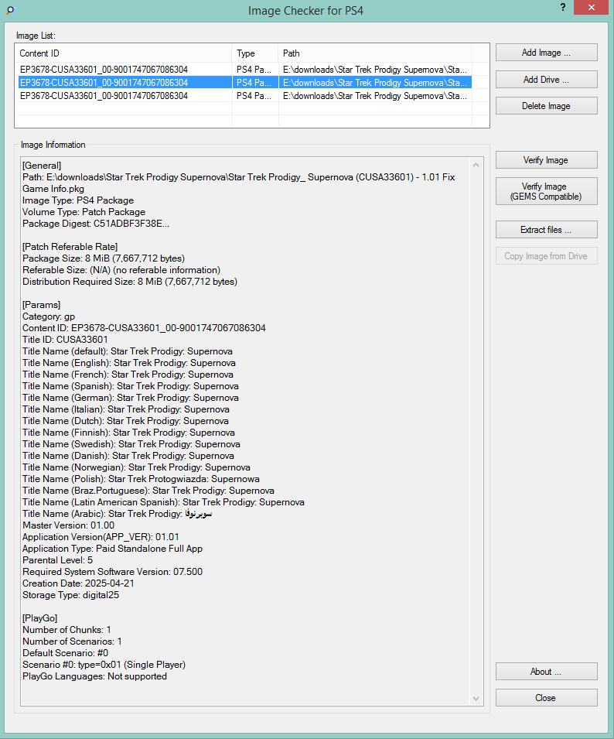The height and width of the screenshot is (739, 614).
Task: Click the 'Title Name (default)' line
Action: [x=128, y=351]
